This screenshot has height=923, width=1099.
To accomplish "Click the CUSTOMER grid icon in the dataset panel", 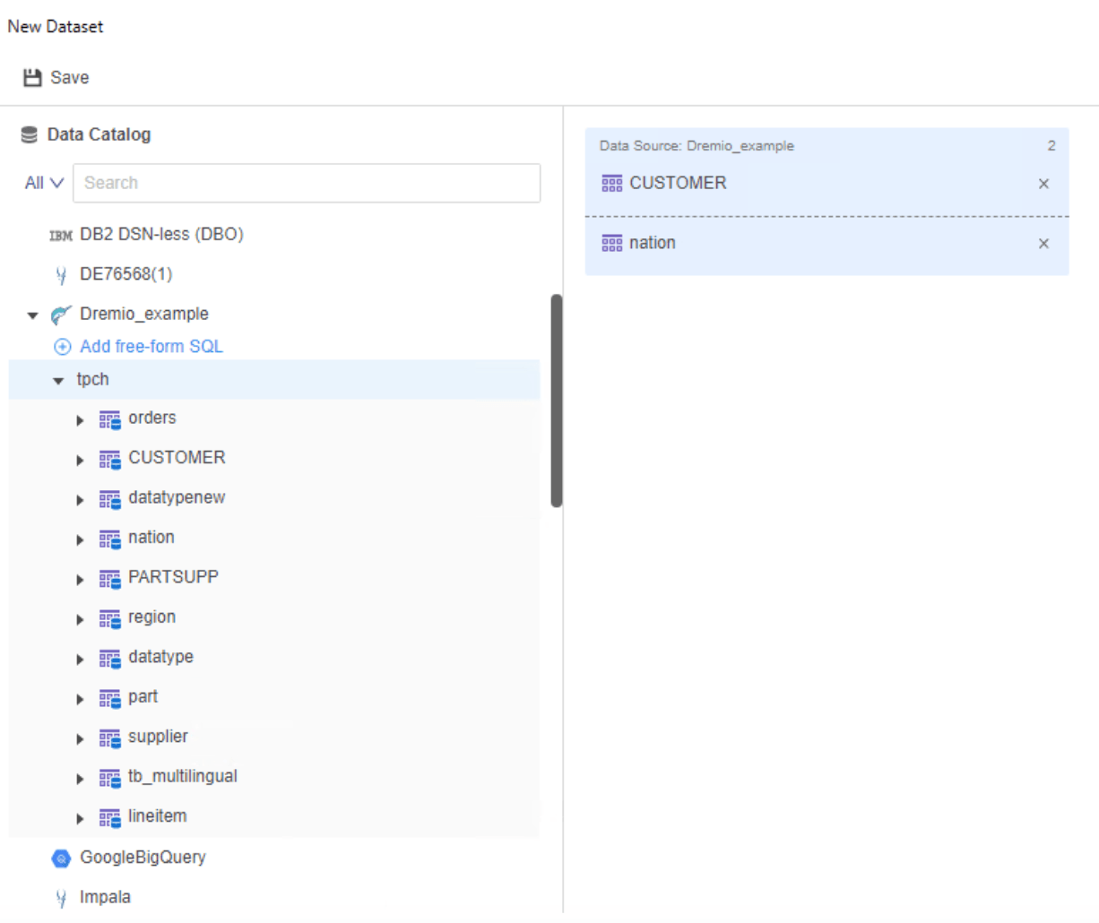I will point(612,184).
